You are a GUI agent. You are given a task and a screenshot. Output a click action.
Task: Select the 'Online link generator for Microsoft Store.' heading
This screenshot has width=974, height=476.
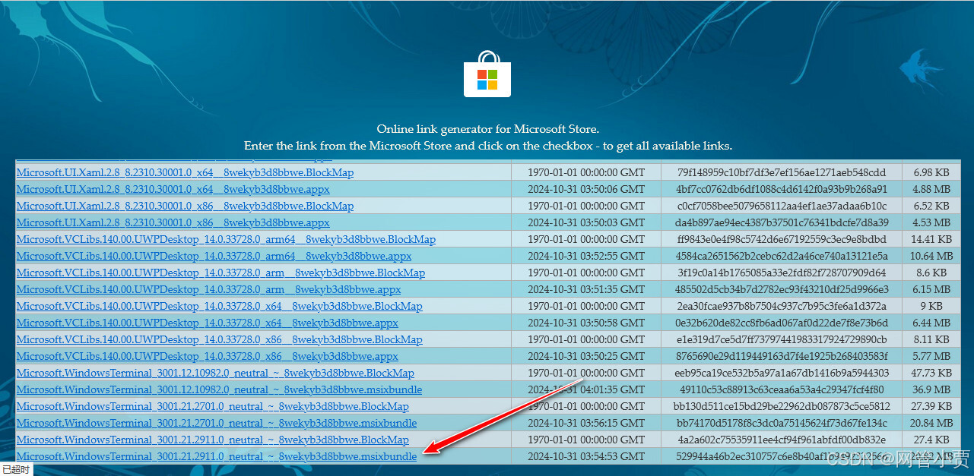click(487, 129)
